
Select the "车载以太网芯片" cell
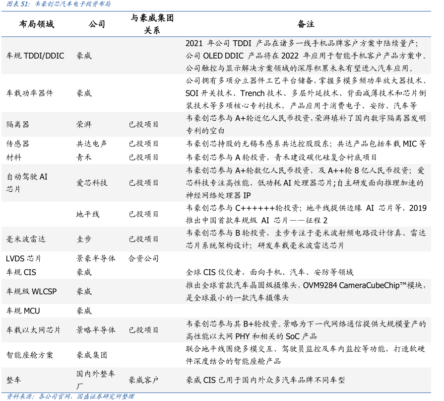33,330
